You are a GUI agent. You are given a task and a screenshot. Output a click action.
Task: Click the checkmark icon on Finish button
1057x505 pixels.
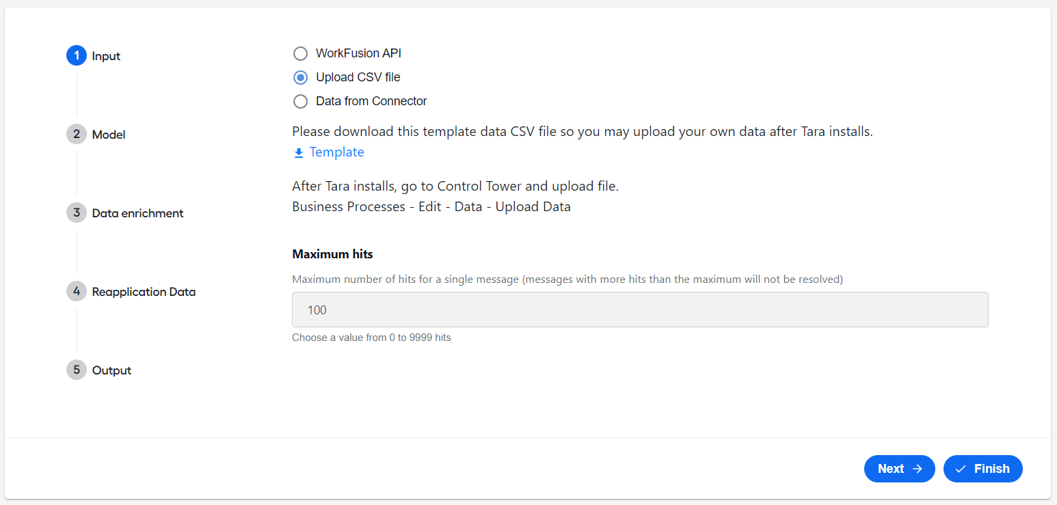[961, 469]
